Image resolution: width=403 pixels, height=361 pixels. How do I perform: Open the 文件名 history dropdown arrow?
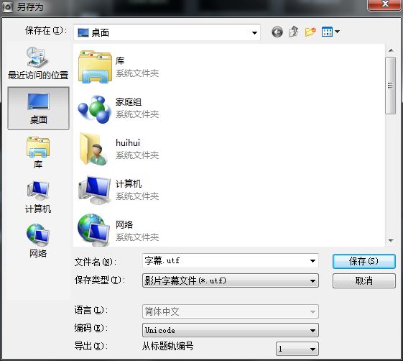pyautogui.click(x=312, y=261)
